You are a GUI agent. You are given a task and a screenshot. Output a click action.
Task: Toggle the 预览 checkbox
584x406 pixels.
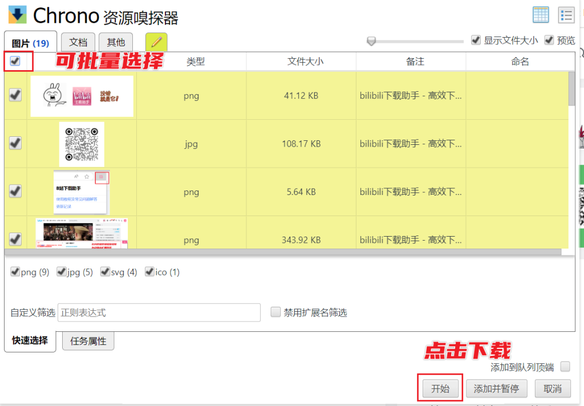pyautogui.click(x=549, y=40)
